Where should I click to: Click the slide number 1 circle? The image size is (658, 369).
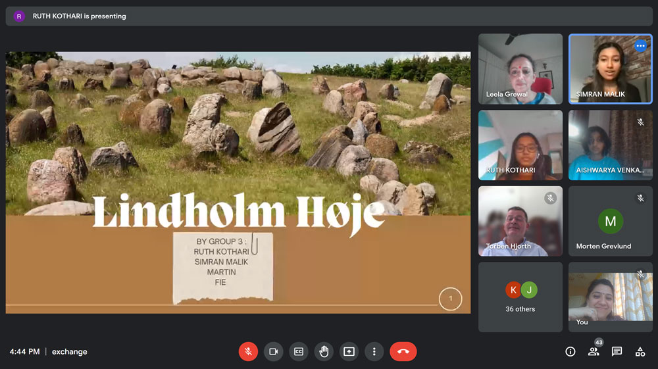click(450, 299)
